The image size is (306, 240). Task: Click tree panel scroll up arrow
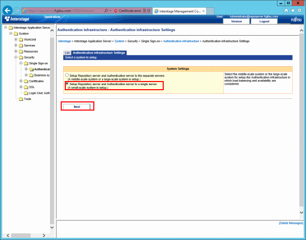pyautogui.click(x=52, y=31)
